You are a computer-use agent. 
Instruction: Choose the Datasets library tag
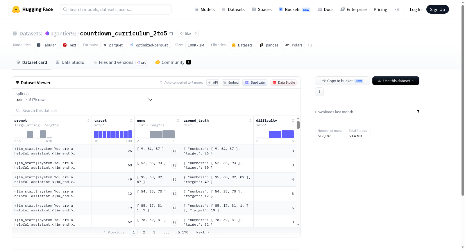pyautogui.click(x=242, y=45)
